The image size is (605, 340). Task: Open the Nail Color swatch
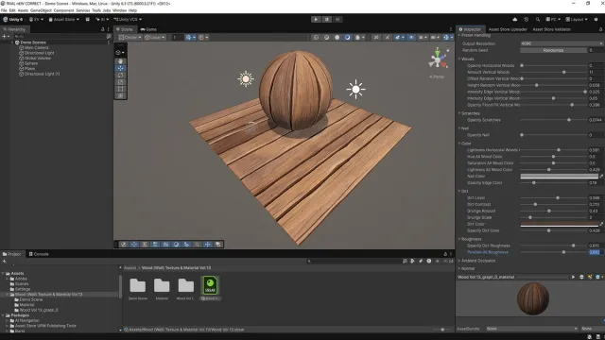(559, 177)
